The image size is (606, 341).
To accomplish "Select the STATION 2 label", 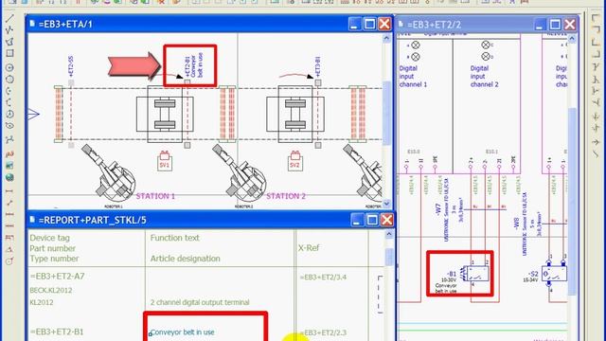I will click(x=286, y=196).
